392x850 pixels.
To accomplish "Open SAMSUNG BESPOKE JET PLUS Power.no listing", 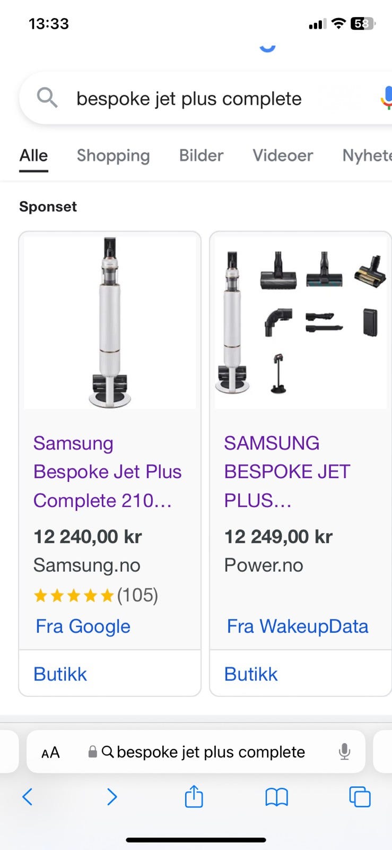I will click(286, 472).
